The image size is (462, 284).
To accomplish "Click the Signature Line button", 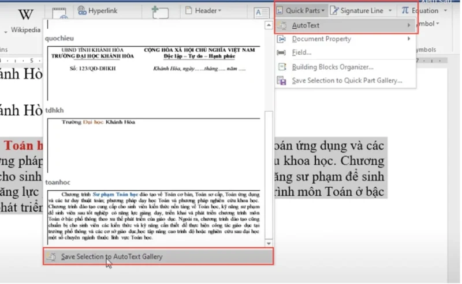I will pyautogui.click(x=358, y=10).
